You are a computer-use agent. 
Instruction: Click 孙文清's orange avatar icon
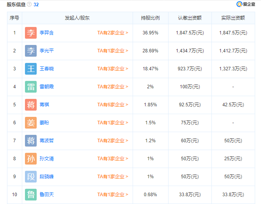coord(31,159)
